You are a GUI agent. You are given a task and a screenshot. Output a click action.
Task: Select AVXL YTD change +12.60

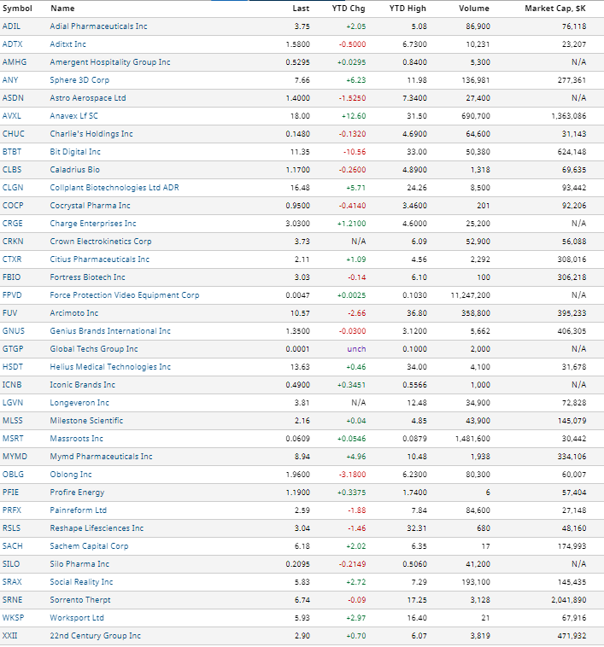(354, 116)
